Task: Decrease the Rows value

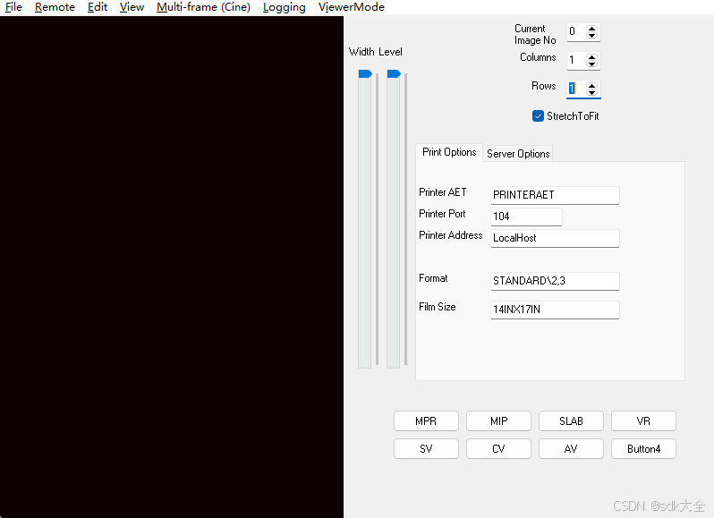Action: tap(591, 92)
